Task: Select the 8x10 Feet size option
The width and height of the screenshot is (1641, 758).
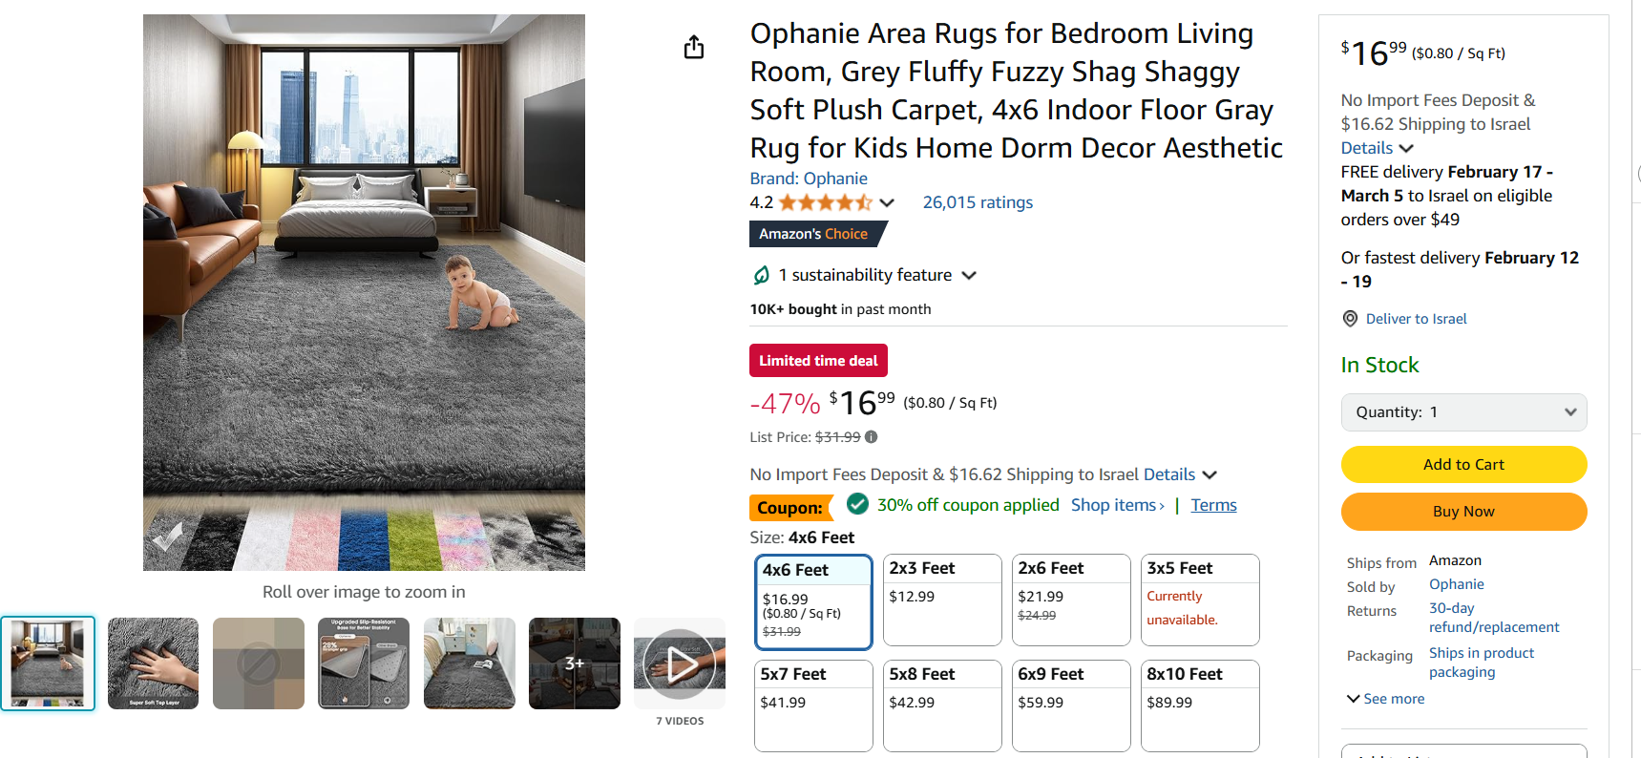Action: [1199, 705]
